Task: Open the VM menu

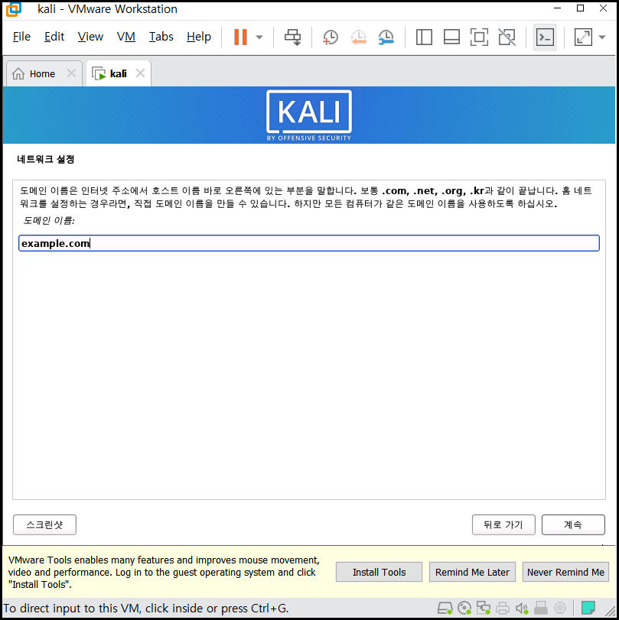Action: [x=125, y=37]
